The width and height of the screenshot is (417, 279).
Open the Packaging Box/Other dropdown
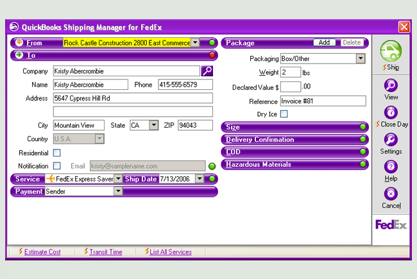point(360,58)
